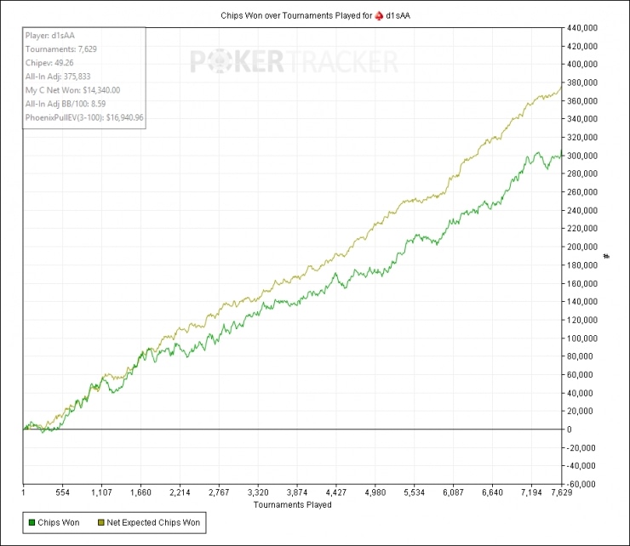Image resolution: width=630 pixels, height=546 pixels.
Task: Click the red spade icon in the title
Action: (x=379, y=15)
